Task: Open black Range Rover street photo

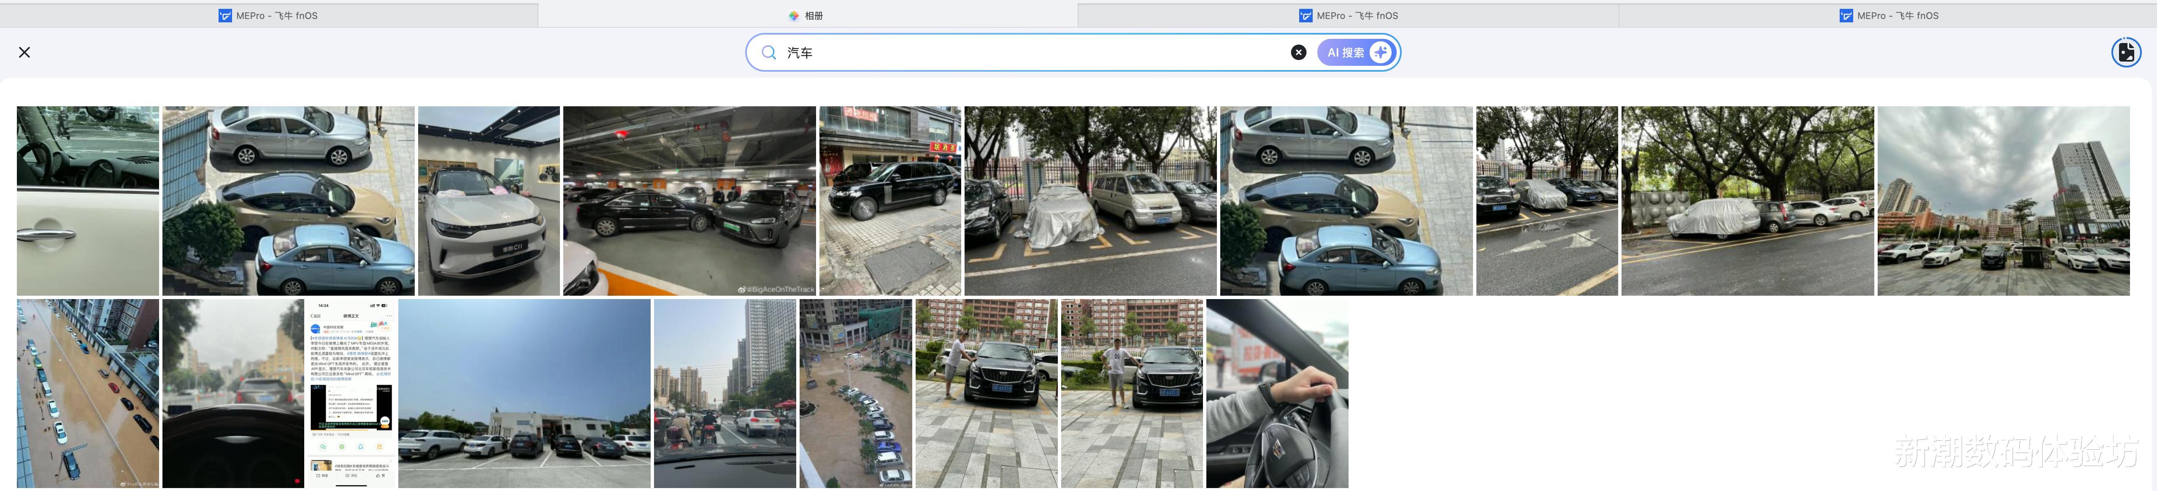Action: click(x=889, y=201)
